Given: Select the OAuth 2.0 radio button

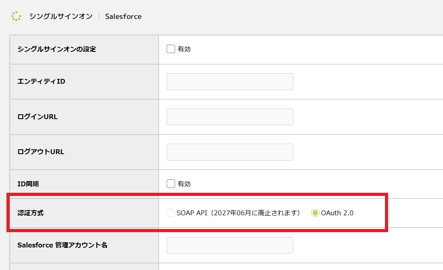Looking at the screenshot, I should (x=315, y=213).
